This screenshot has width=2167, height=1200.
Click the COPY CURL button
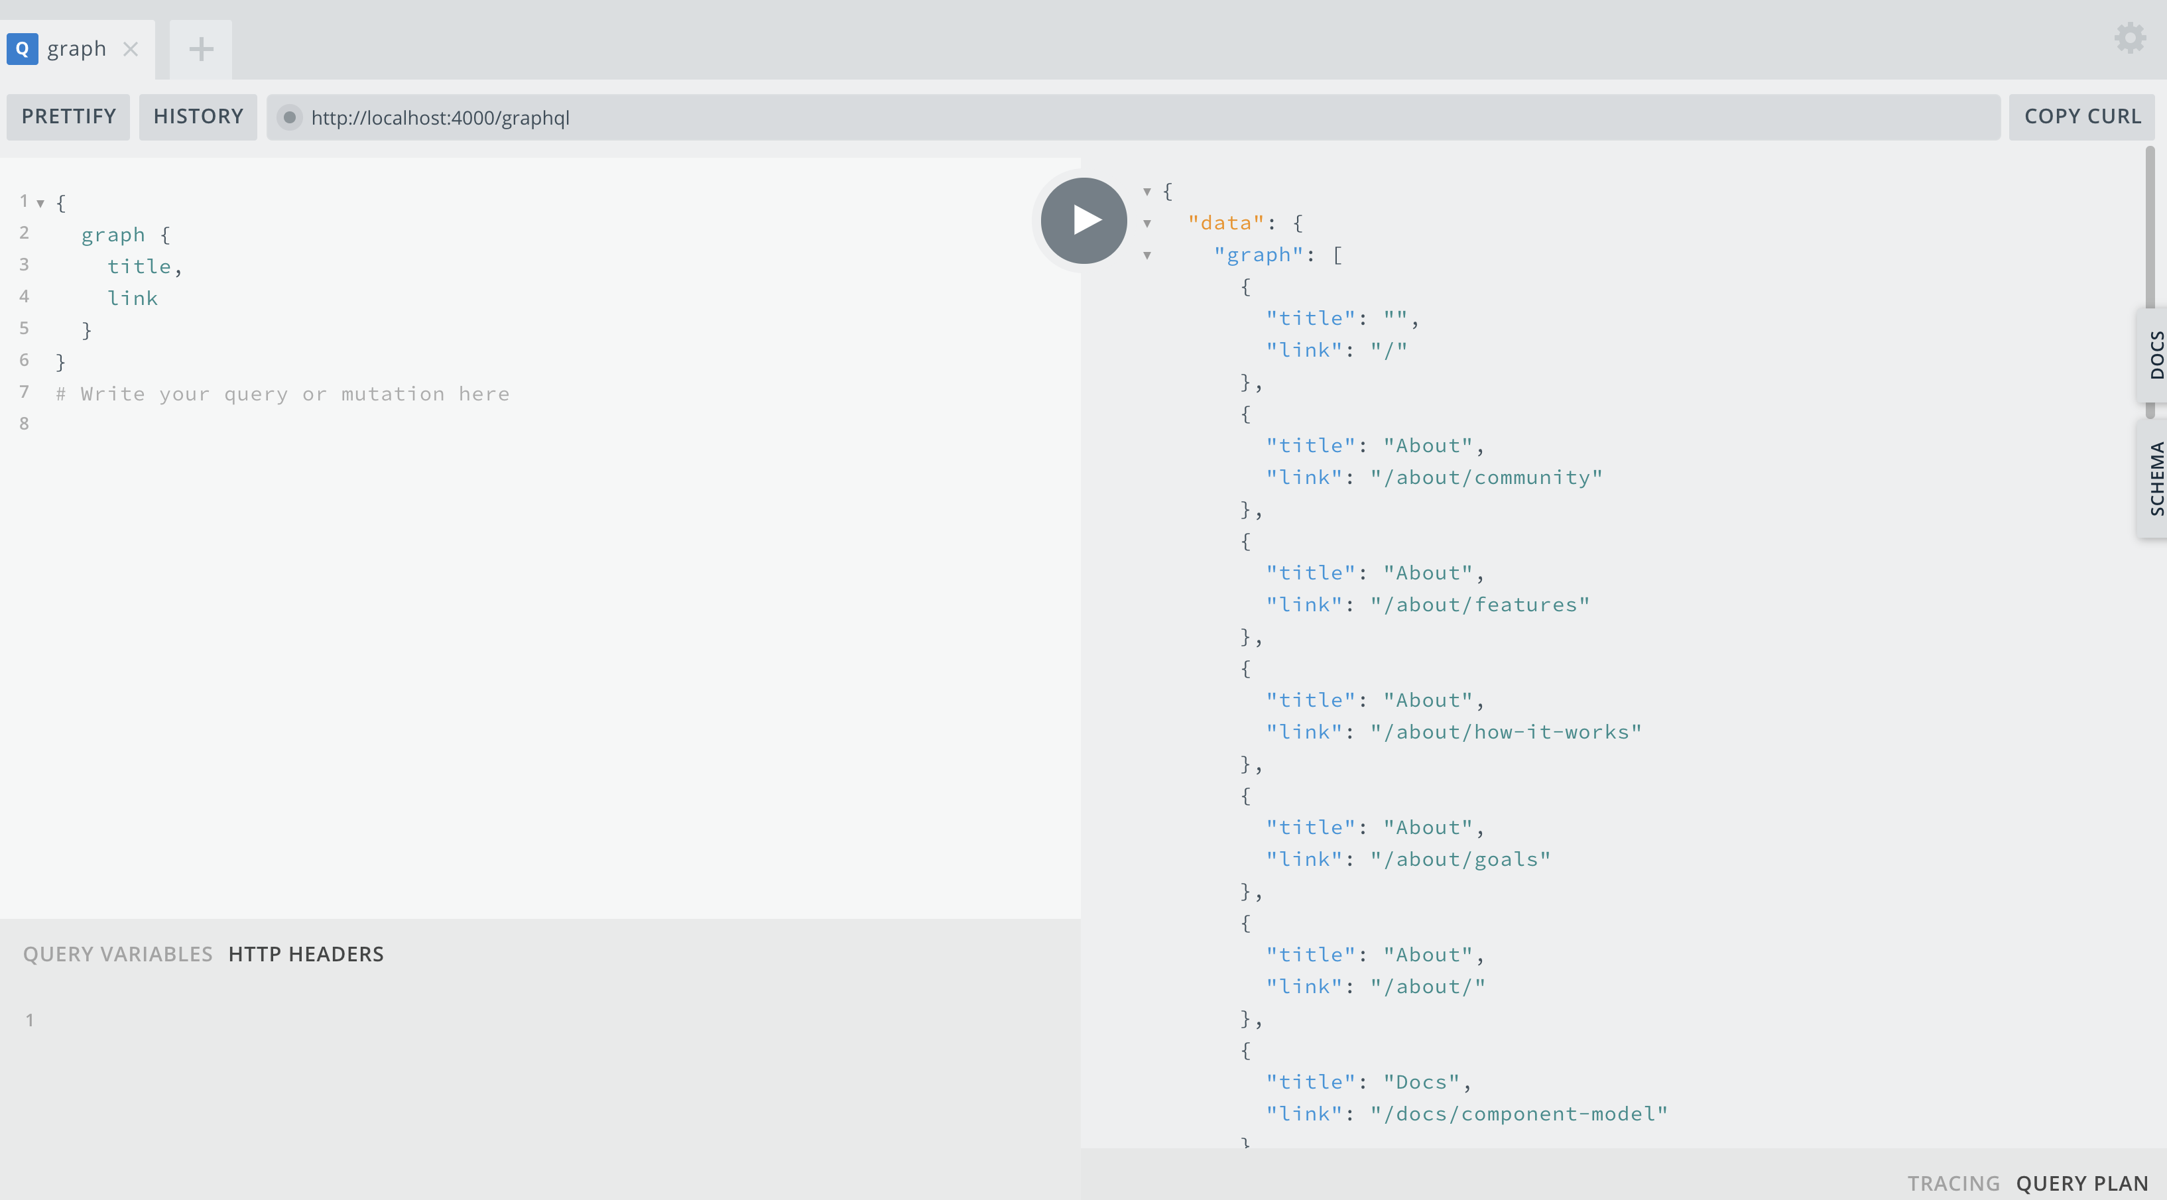[x=2081, y=117]
